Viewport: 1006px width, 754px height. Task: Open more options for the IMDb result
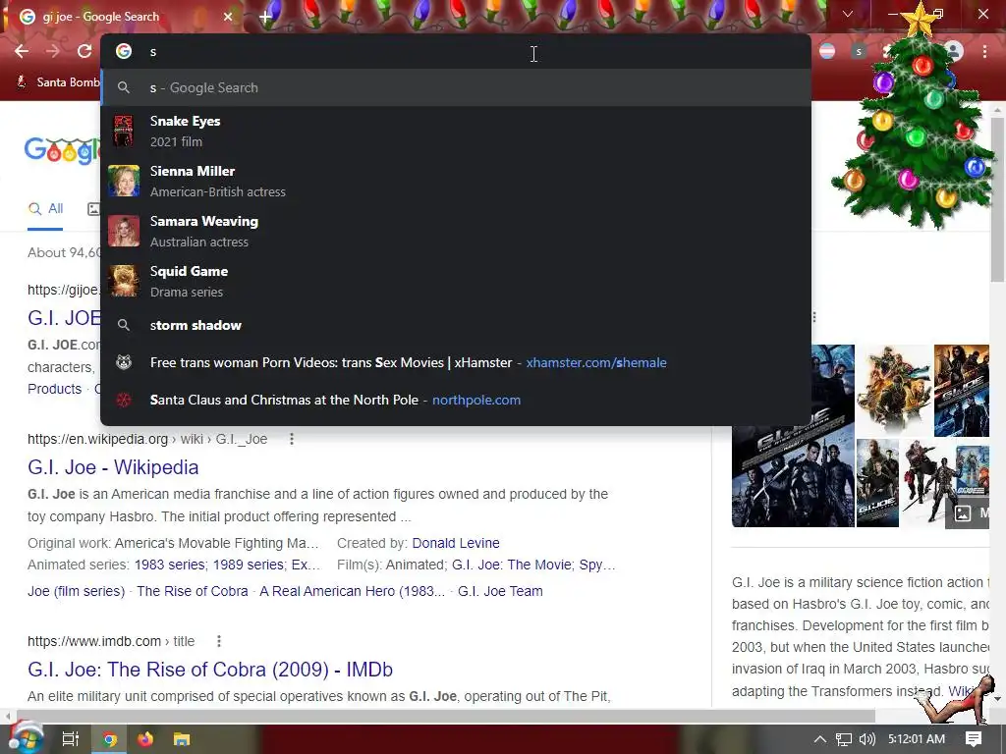click(x=219, y=641)
